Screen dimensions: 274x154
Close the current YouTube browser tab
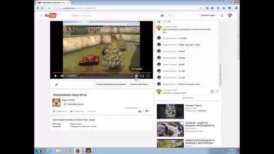68,3
